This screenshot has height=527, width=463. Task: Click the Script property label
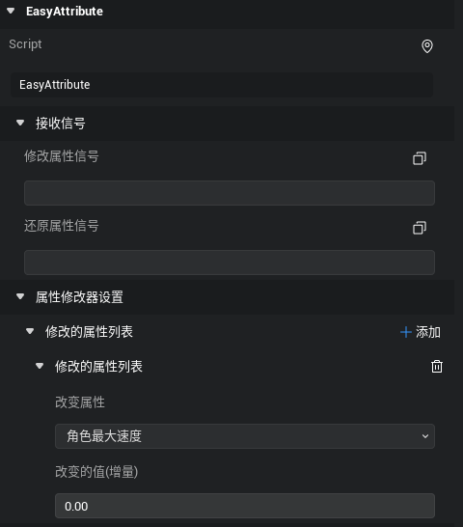coord(25,44)
